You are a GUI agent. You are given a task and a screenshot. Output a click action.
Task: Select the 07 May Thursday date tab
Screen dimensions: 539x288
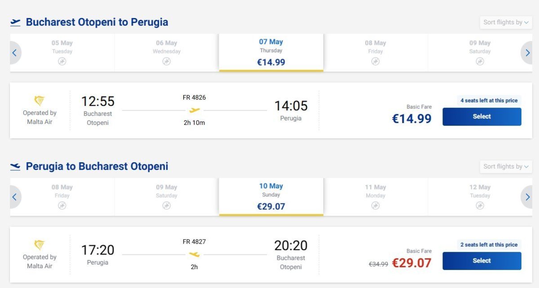(x=271, y=53)
